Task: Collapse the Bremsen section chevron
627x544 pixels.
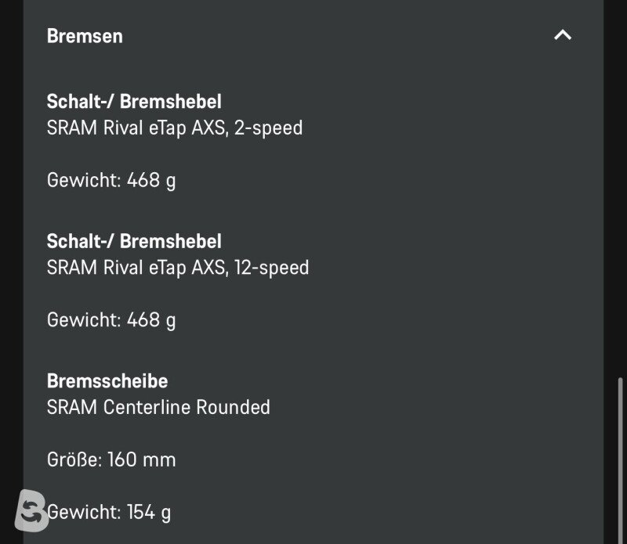Action: tap(563, 35)
